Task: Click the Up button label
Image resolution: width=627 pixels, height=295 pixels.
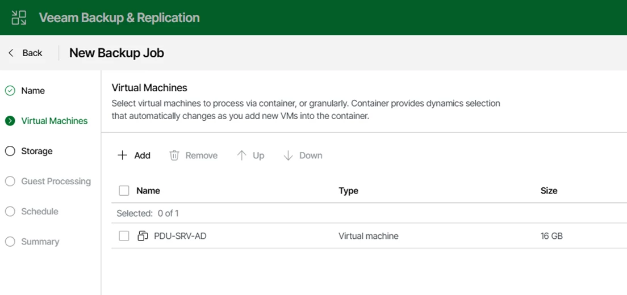Action: click(x=258, y=155)
